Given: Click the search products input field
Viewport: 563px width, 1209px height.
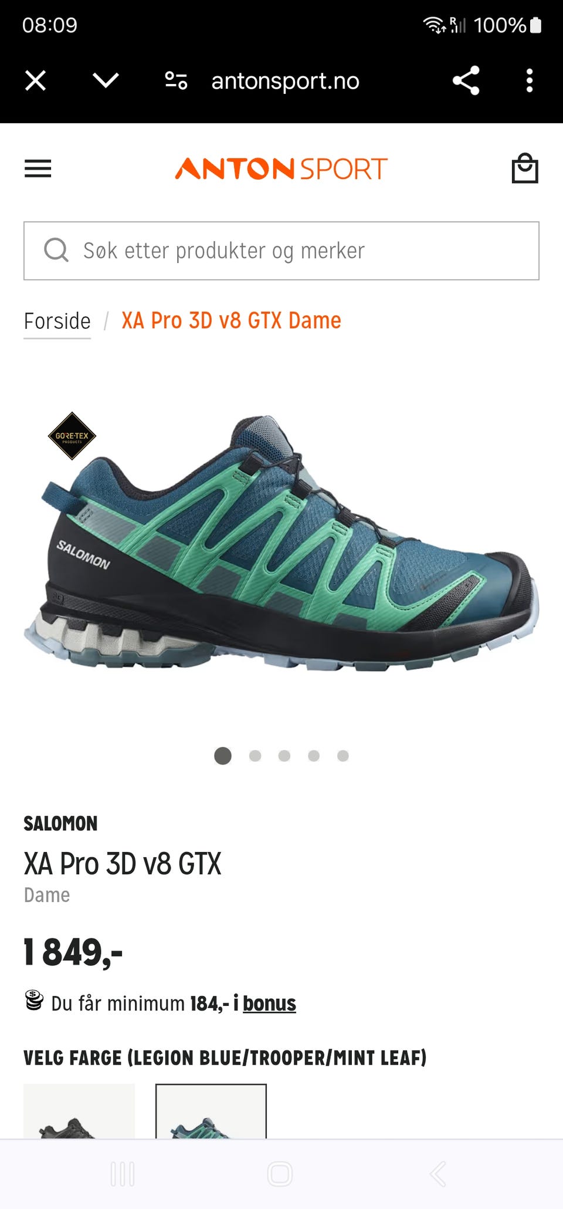Looking at the screenshot, I should point(281,251).
